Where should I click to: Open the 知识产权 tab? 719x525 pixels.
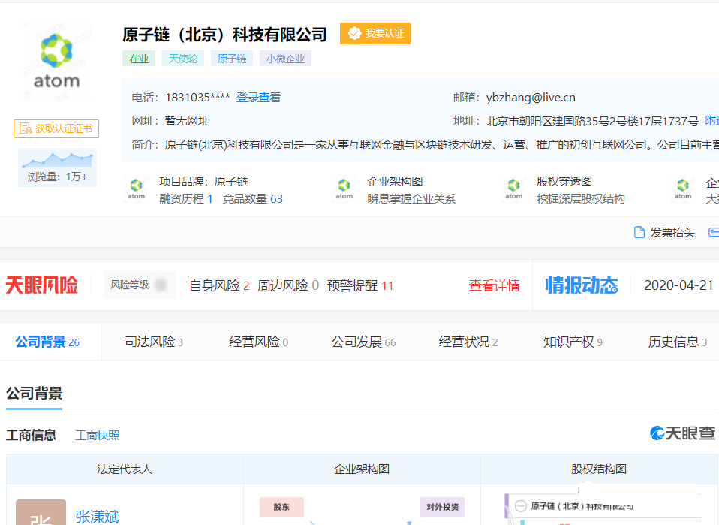(x=573, y=342)
